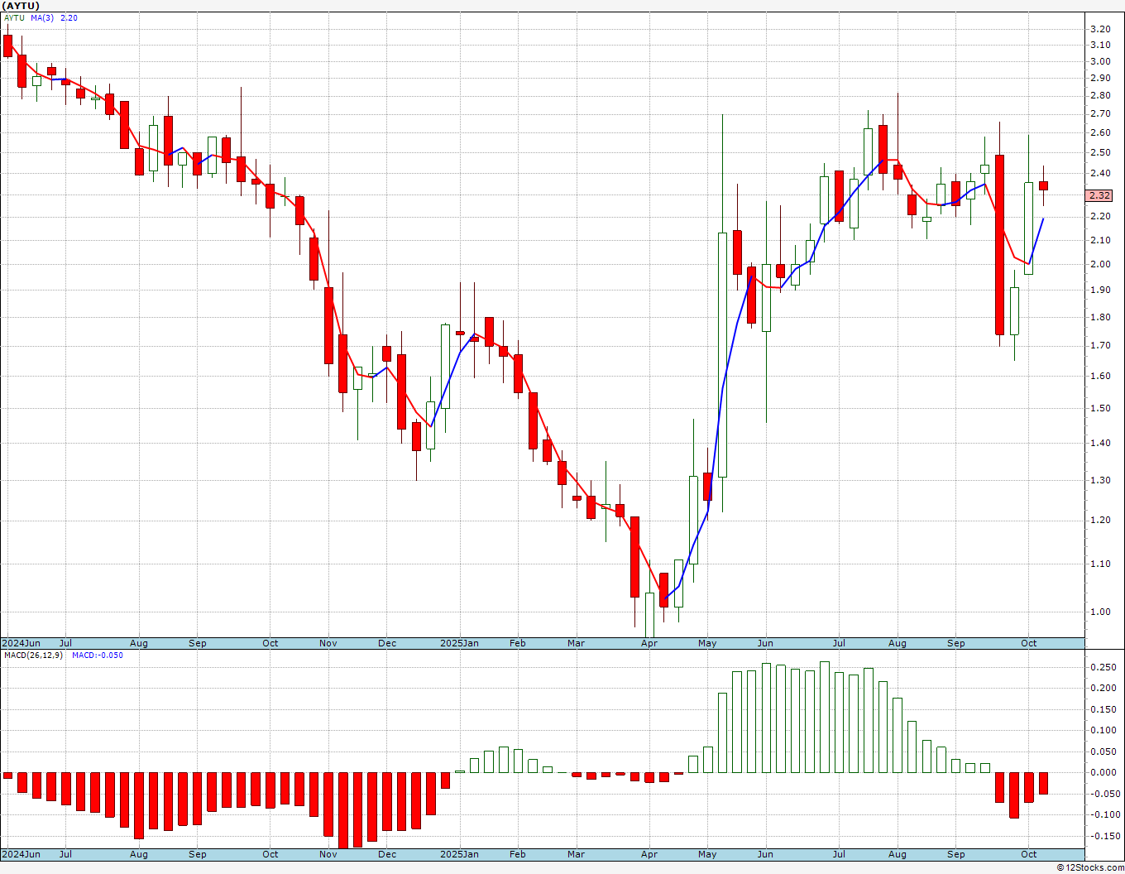Click Mar on the price chart date axis
The image size is (1125, 874).
tap(577, 643)
